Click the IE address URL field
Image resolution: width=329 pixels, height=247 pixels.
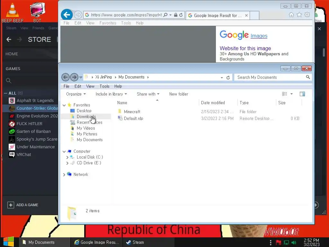tap(126, 15)
